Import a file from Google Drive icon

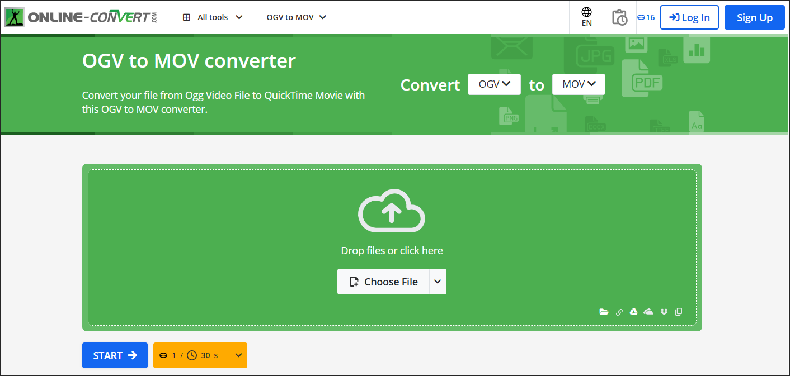(633, 312)
